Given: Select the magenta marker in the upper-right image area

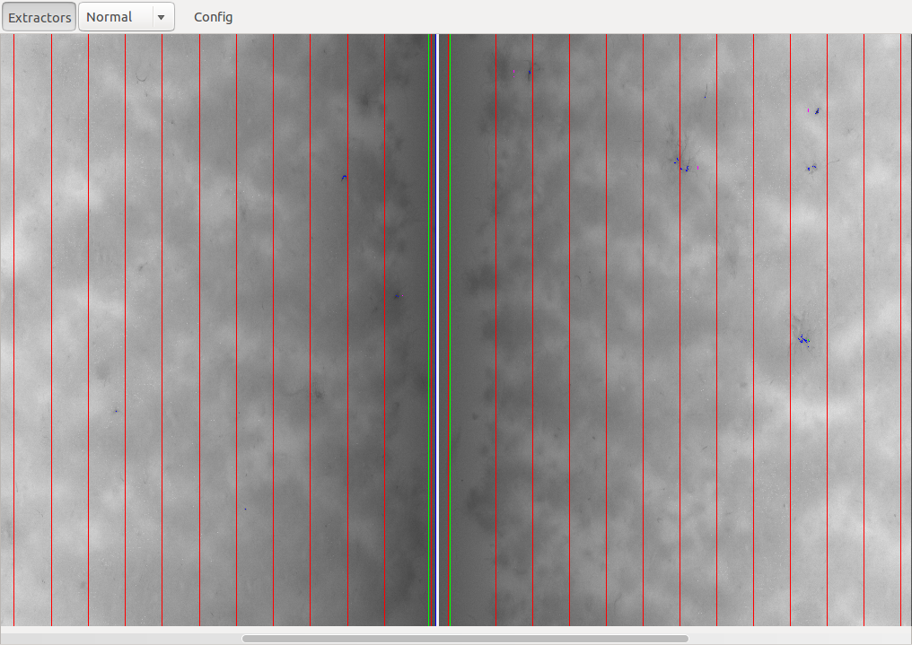Looking at the screenshot, I should 808,110.
